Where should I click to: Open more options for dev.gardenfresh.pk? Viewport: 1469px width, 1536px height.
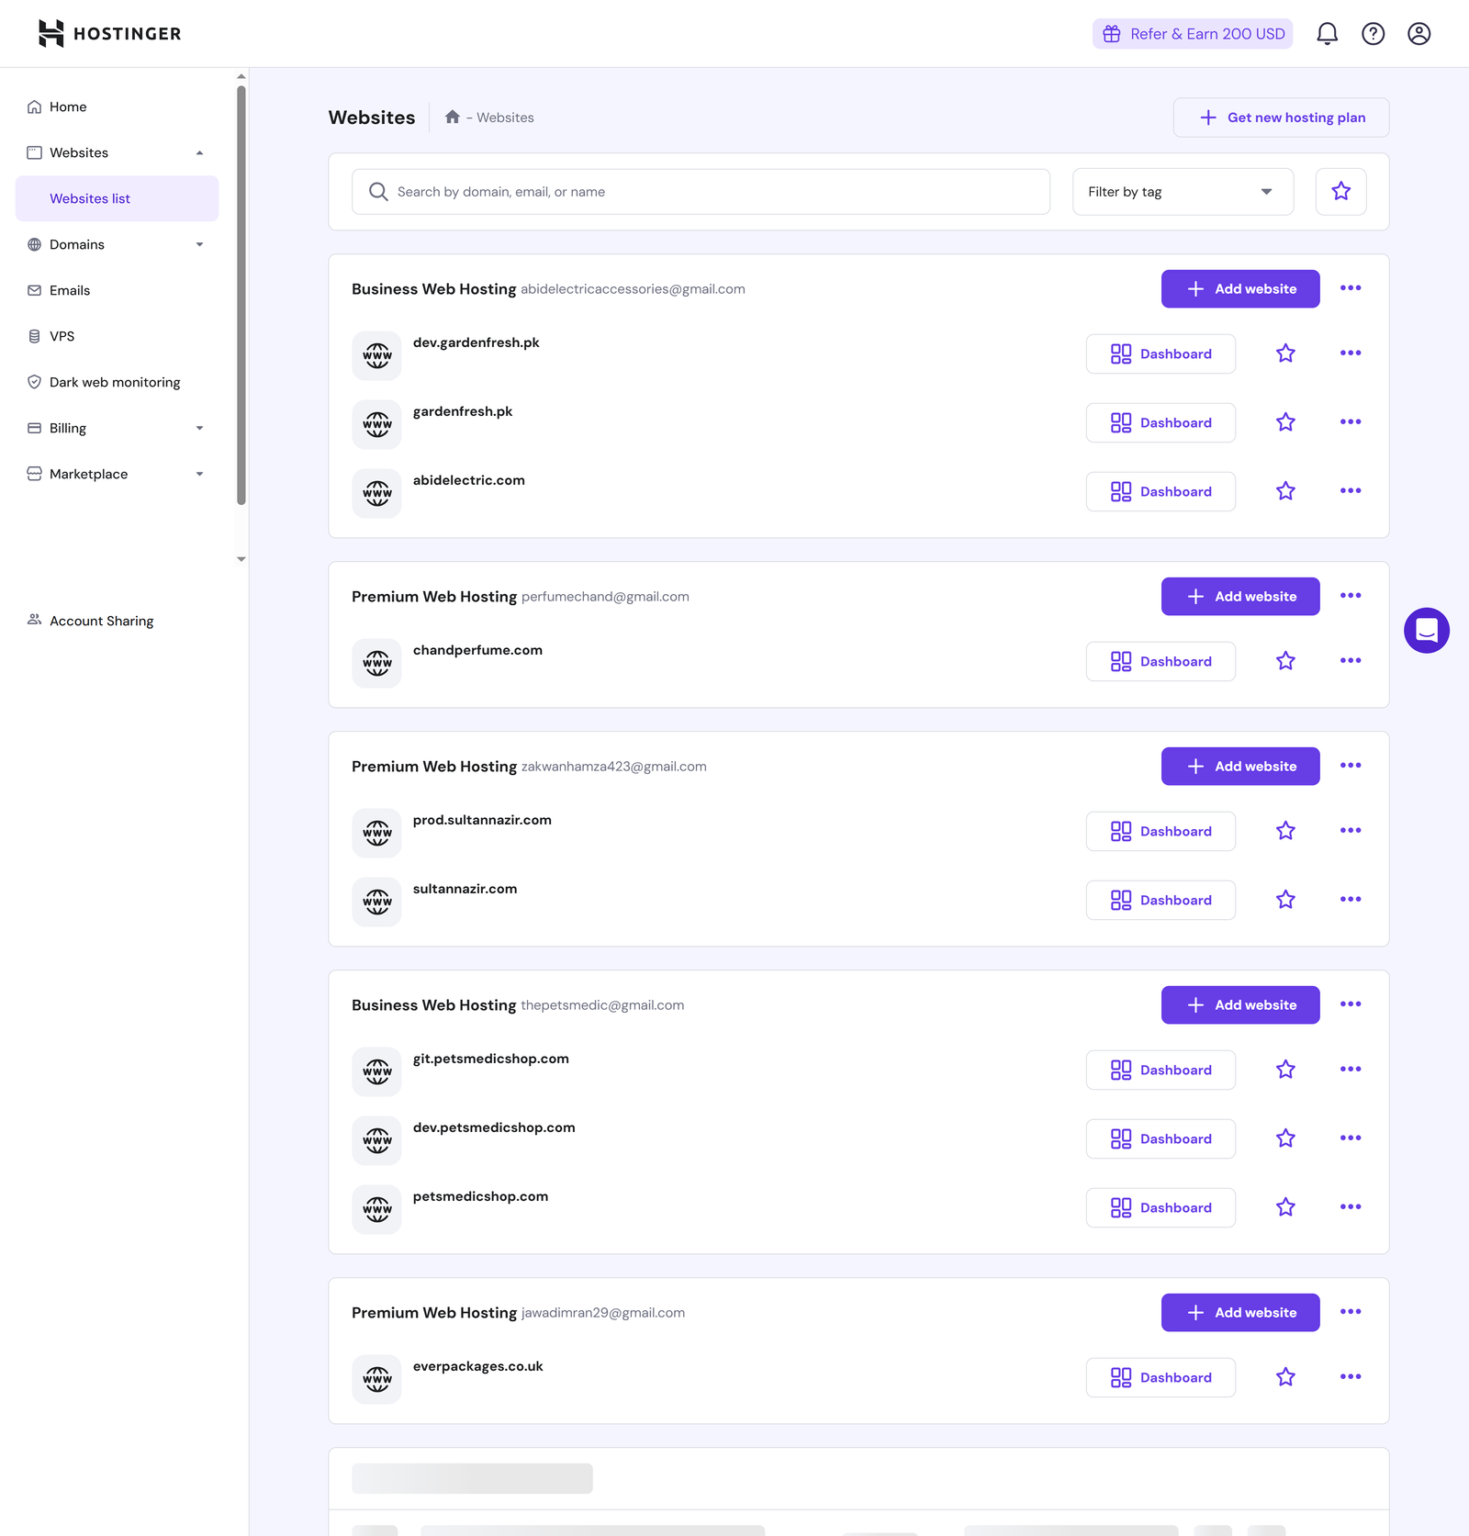[x=1351, y=353]
